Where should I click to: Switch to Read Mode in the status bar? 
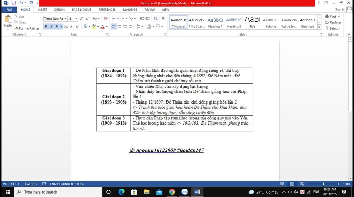point(282,184)
